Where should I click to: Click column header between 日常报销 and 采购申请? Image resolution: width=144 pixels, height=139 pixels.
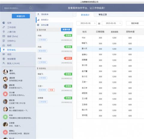coord(115,32)
